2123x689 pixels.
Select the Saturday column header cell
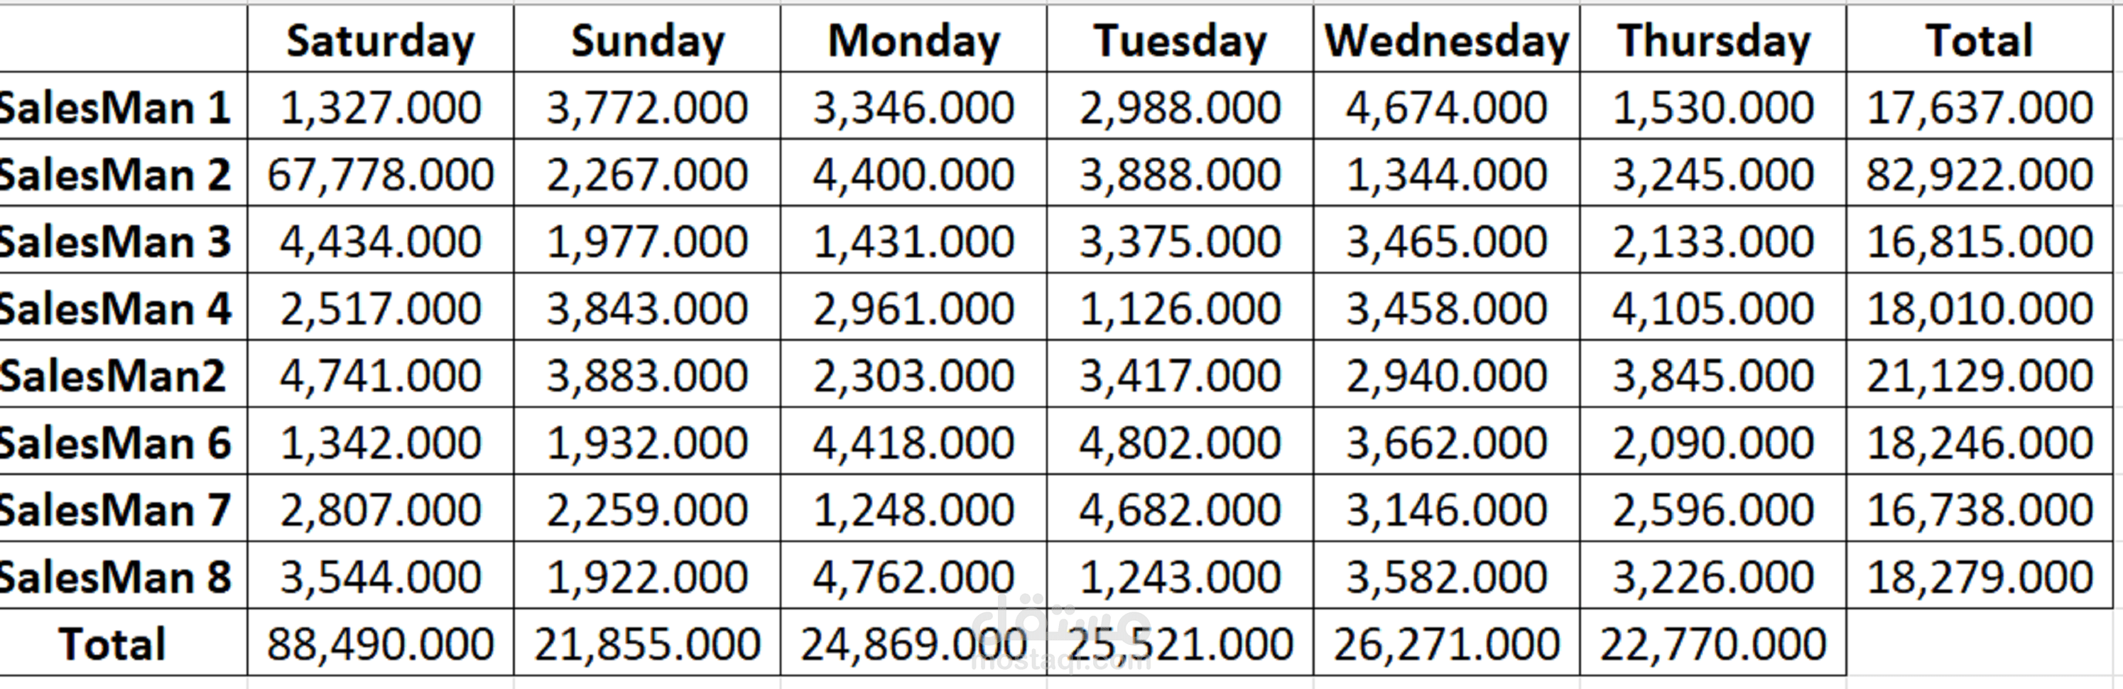click(380, 40)
